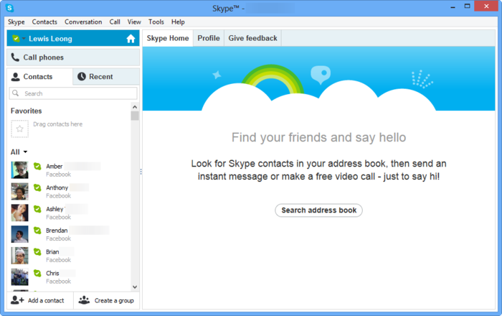Open the Tools menu
The image size is (502, 316).
(x=156, y=22)
